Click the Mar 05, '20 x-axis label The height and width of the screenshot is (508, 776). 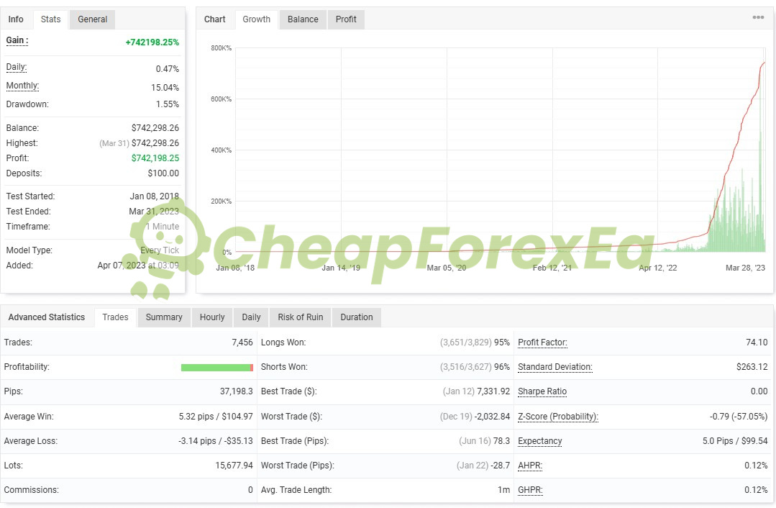[447, 268]
